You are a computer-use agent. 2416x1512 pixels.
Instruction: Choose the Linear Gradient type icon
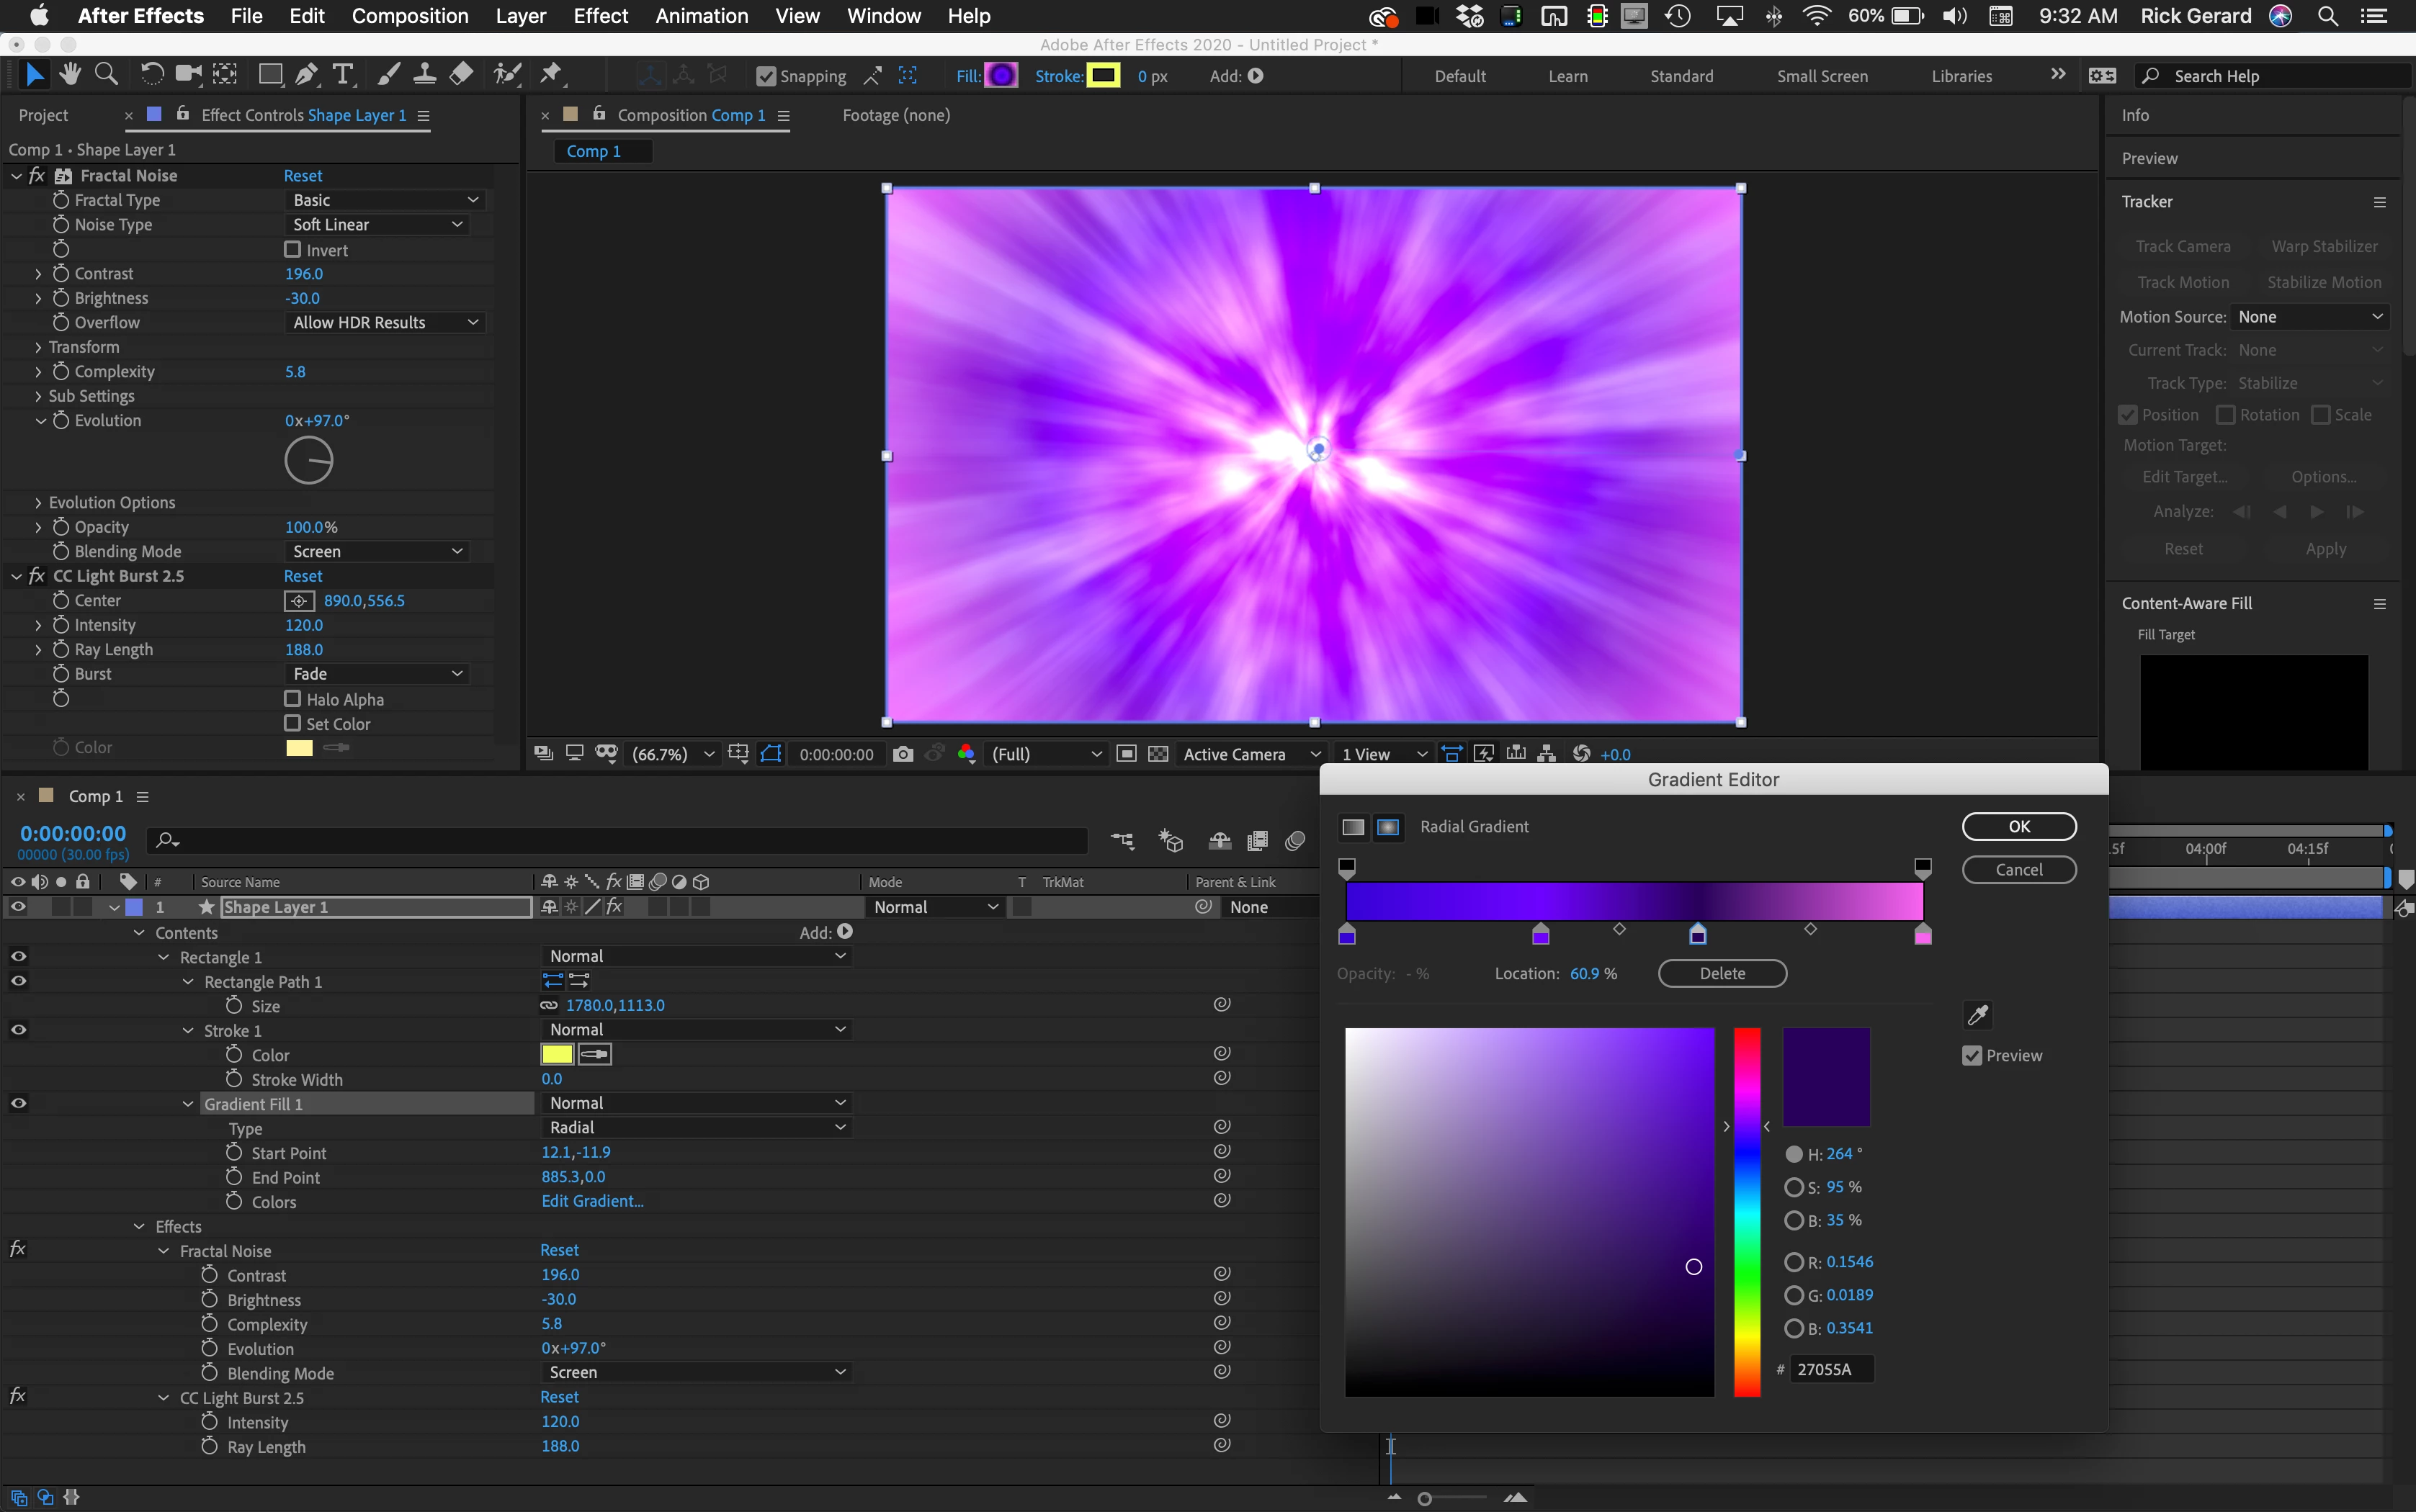click(1353, 827)
